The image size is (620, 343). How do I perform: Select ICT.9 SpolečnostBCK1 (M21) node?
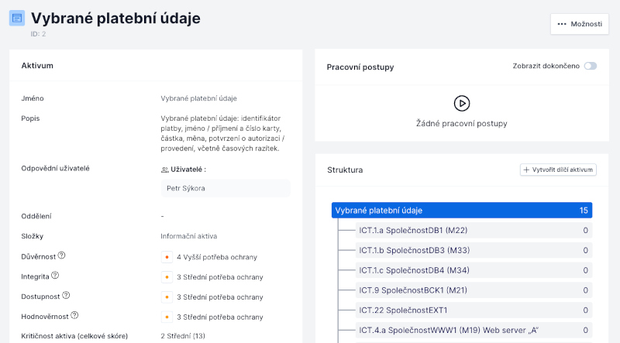[413, 290]
